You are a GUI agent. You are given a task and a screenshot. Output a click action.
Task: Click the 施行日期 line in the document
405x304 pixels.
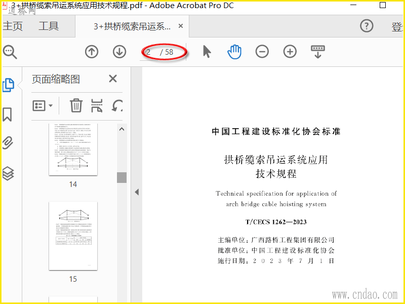[x=276, y=261]
